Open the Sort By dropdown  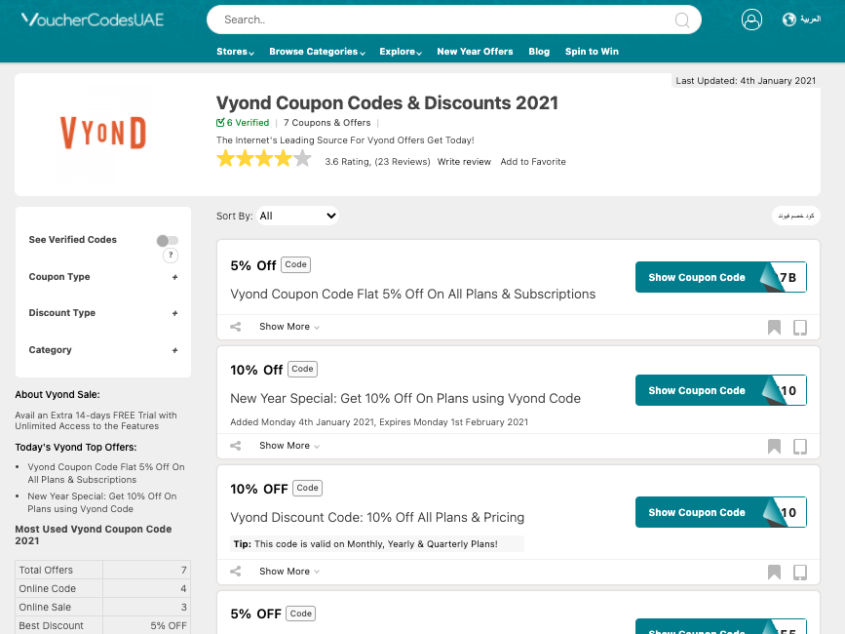297,216
